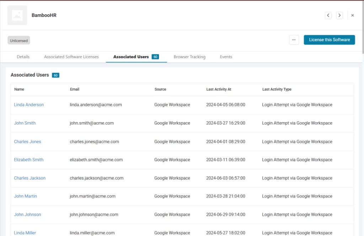364x236 pixels.
Task: Open Linda Anderson's user profile link
Action: coord(29,105)
